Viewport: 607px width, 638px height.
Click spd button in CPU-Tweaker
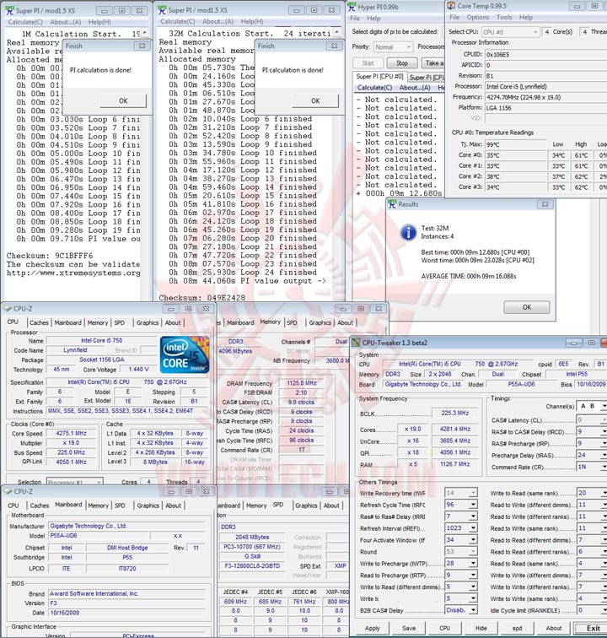coord(517,628)
